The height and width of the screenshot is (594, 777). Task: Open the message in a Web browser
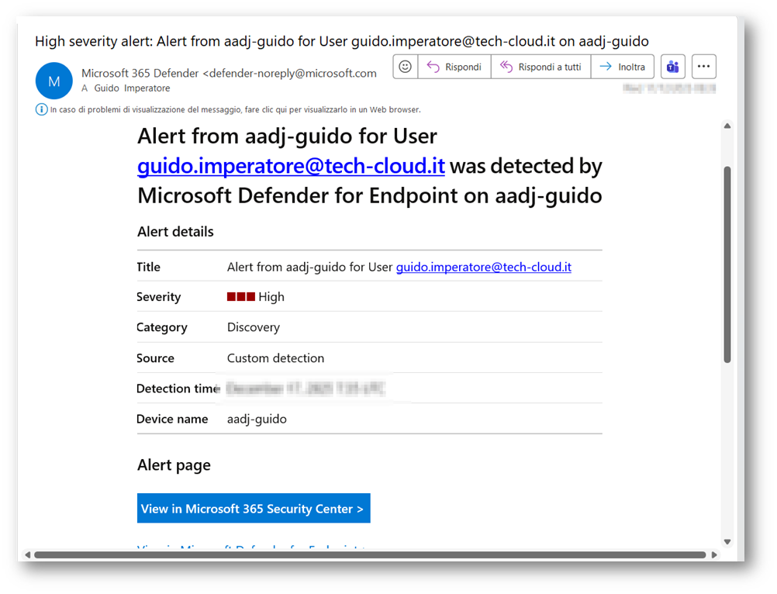point(235,110)
